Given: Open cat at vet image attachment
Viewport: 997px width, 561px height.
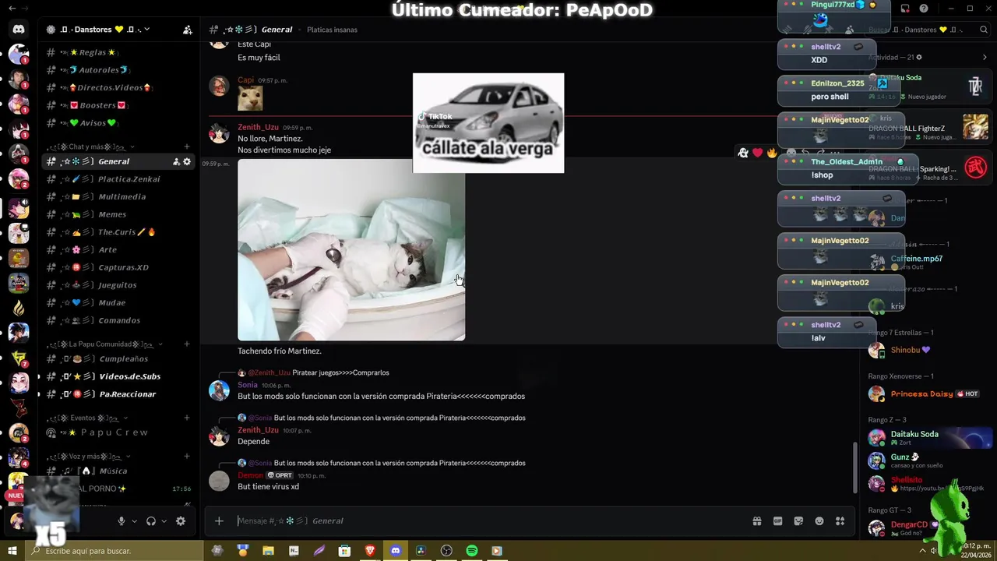Looking at the screenshot, I should [351, 250].
